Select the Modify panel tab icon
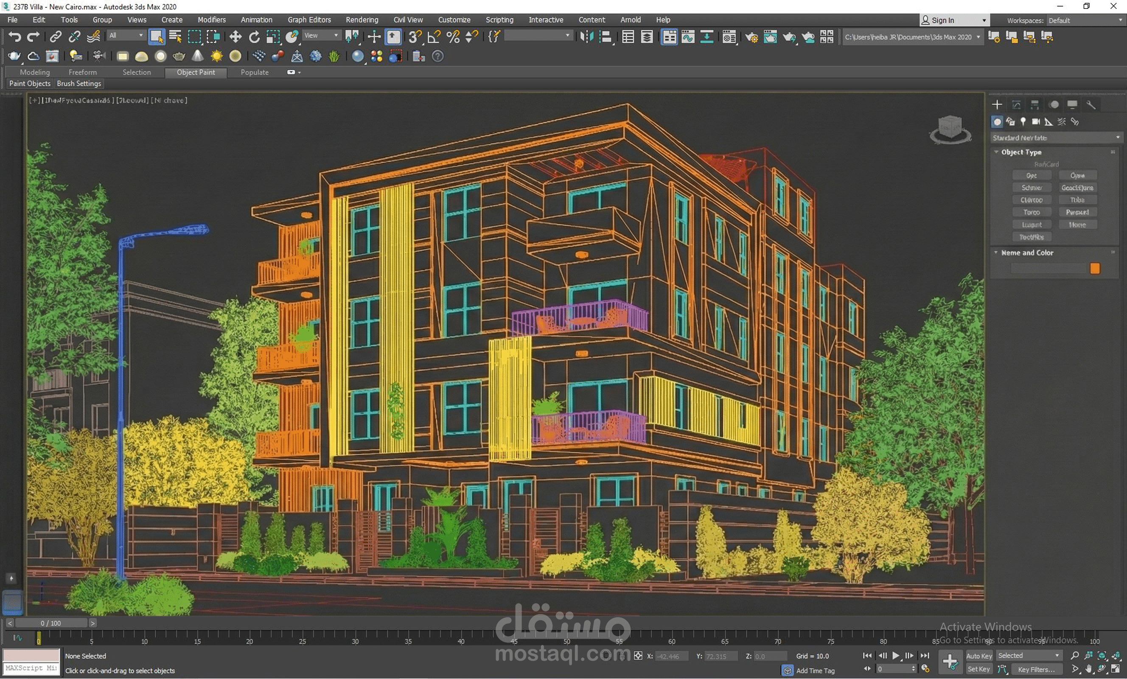 tap(1016, 105)
